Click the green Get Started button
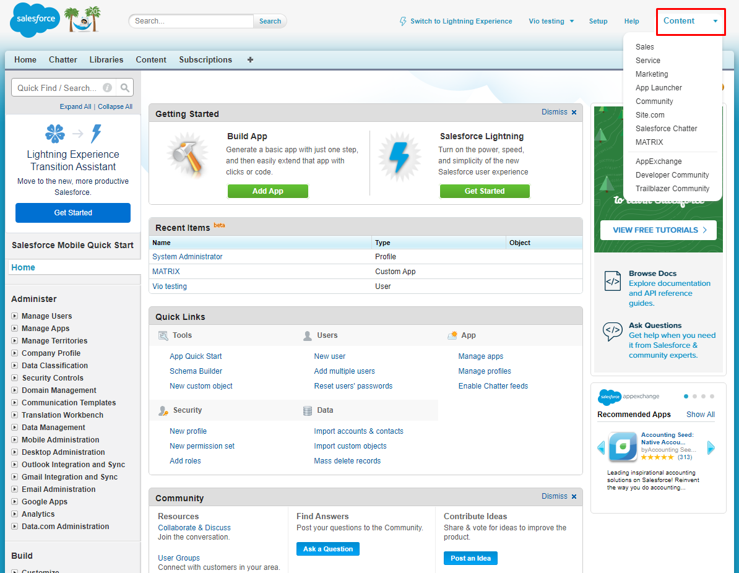Viewport: 739px width, 573px height. click(x=485, y=191)
